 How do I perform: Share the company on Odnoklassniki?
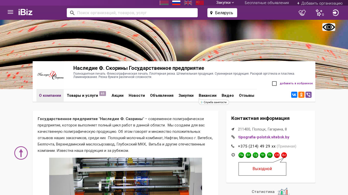(301, 95)
